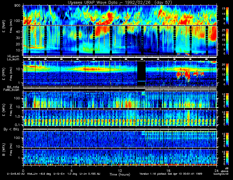Click time axis tick '12'
This screenshot has width=233, height=180.
[120, 170]
